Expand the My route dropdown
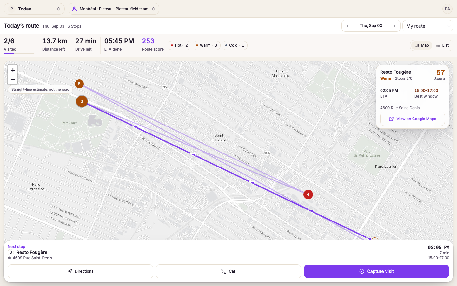 coord(427,26)
